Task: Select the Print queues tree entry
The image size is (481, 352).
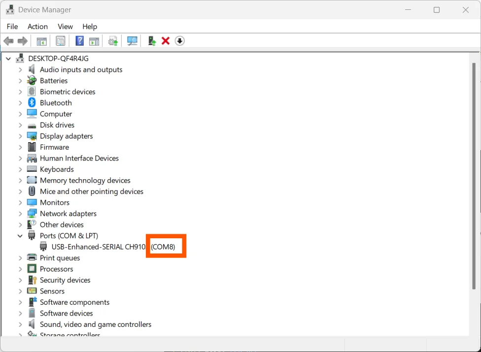Action: point(60,258)
